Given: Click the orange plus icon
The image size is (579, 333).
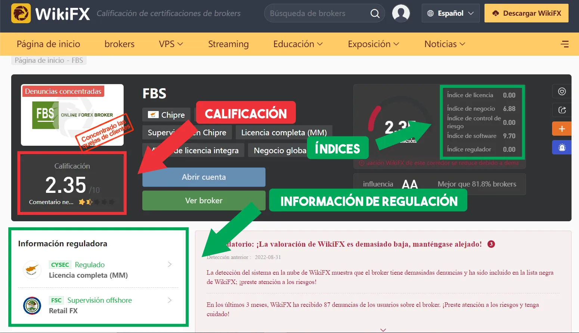Looking at the screenshot, I should point(562,129).
